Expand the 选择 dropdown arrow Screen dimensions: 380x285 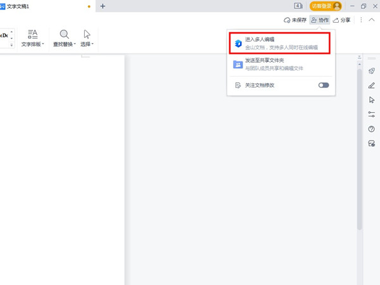pos(92,44)
